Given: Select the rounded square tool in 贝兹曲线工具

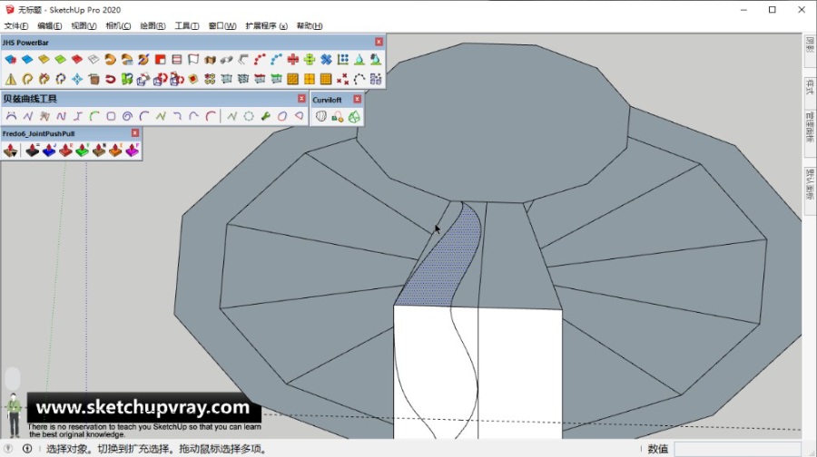Looking at the screenshot, I should pyautogui.click(x=111, y=116).
